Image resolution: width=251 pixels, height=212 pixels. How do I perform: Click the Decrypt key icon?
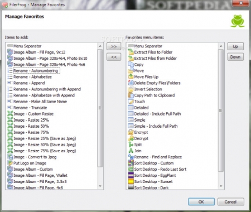(131, 138)
